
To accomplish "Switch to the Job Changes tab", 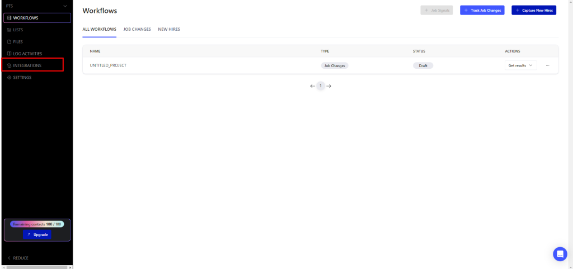I will pos(137,29).
